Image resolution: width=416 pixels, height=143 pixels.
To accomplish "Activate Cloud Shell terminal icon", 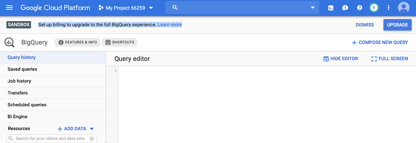I will 331,8.
